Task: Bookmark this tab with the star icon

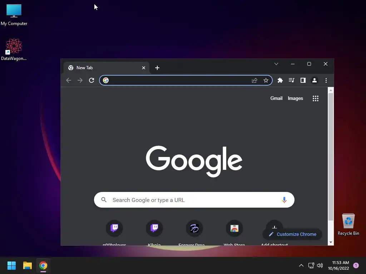Action: click(266, 80)
